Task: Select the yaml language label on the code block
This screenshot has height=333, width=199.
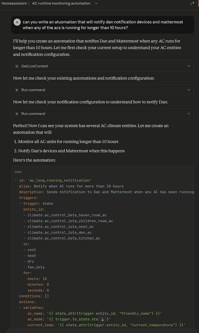Action: click(18, 172)
